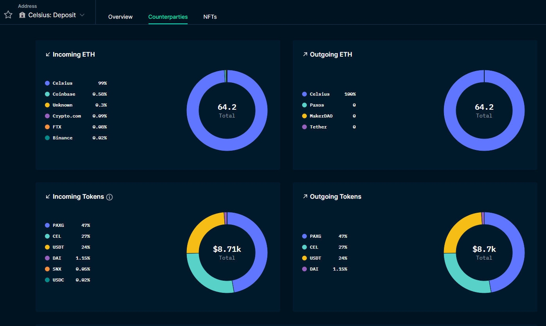Screen dimensions: 546x326
Task: Select Celsius label in the Outgoing ETH legend
Action: pos(320,94)
